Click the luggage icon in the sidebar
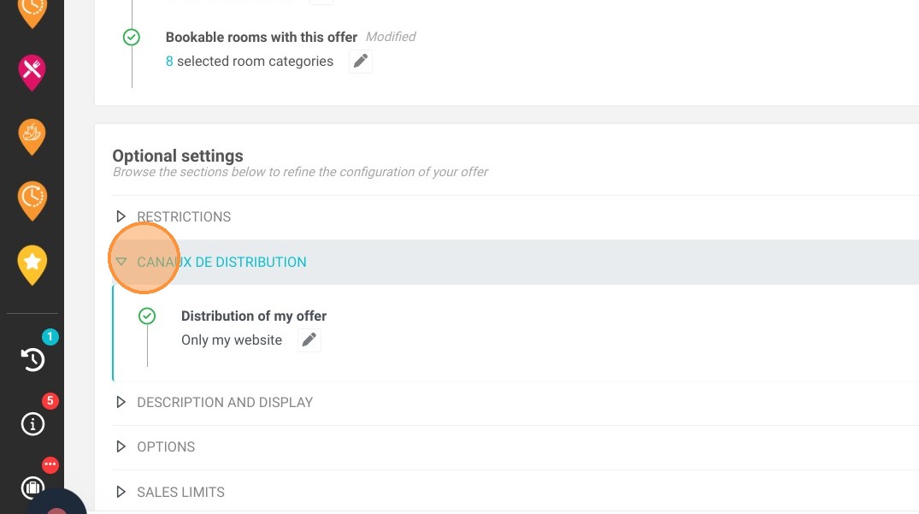 [x=32, y=487]
